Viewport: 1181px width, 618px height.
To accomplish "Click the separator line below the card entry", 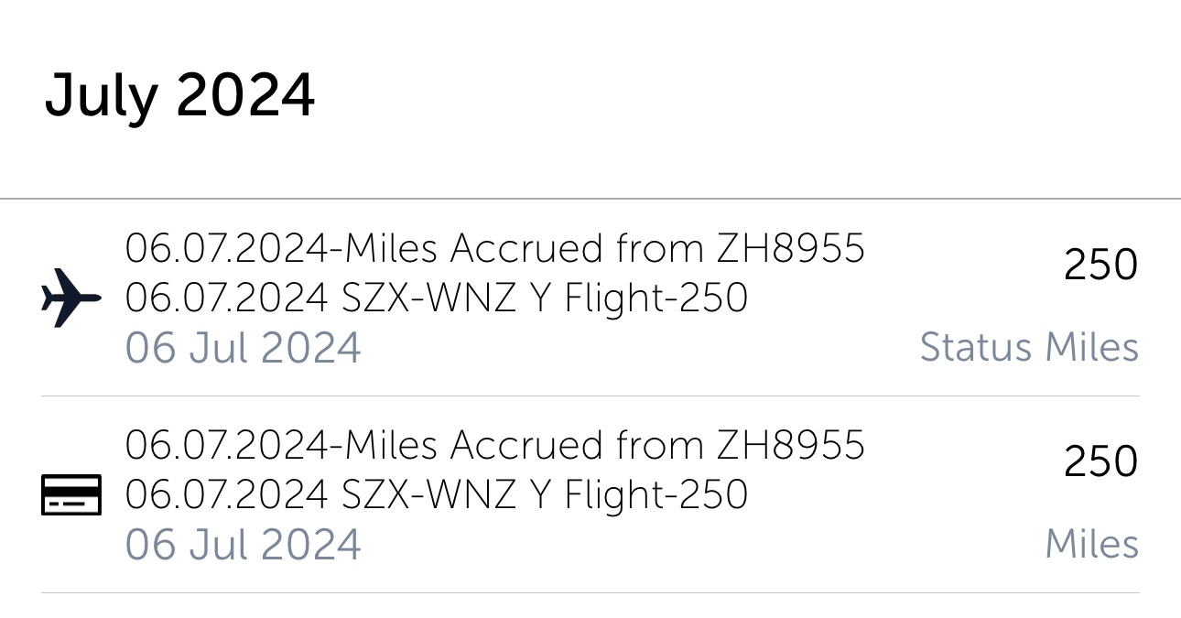I will click(x=590, y=593).
